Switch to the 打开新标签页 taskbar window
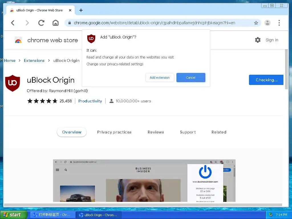Image resolution: width=292 pixels, height=219 pixels. (53, 215)
